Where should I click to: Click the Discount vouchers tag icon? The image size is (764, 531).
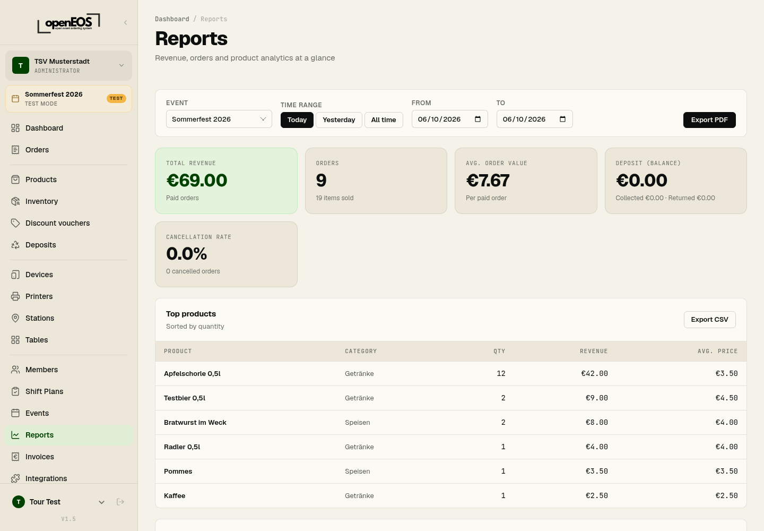pyautogui.click(x=15, y=223)
